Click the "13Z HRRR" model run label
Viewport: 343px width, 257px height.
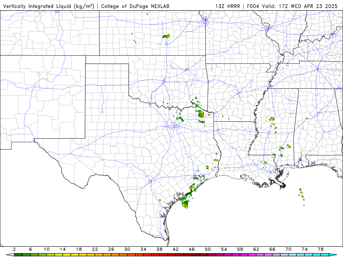tap(228, 6)
